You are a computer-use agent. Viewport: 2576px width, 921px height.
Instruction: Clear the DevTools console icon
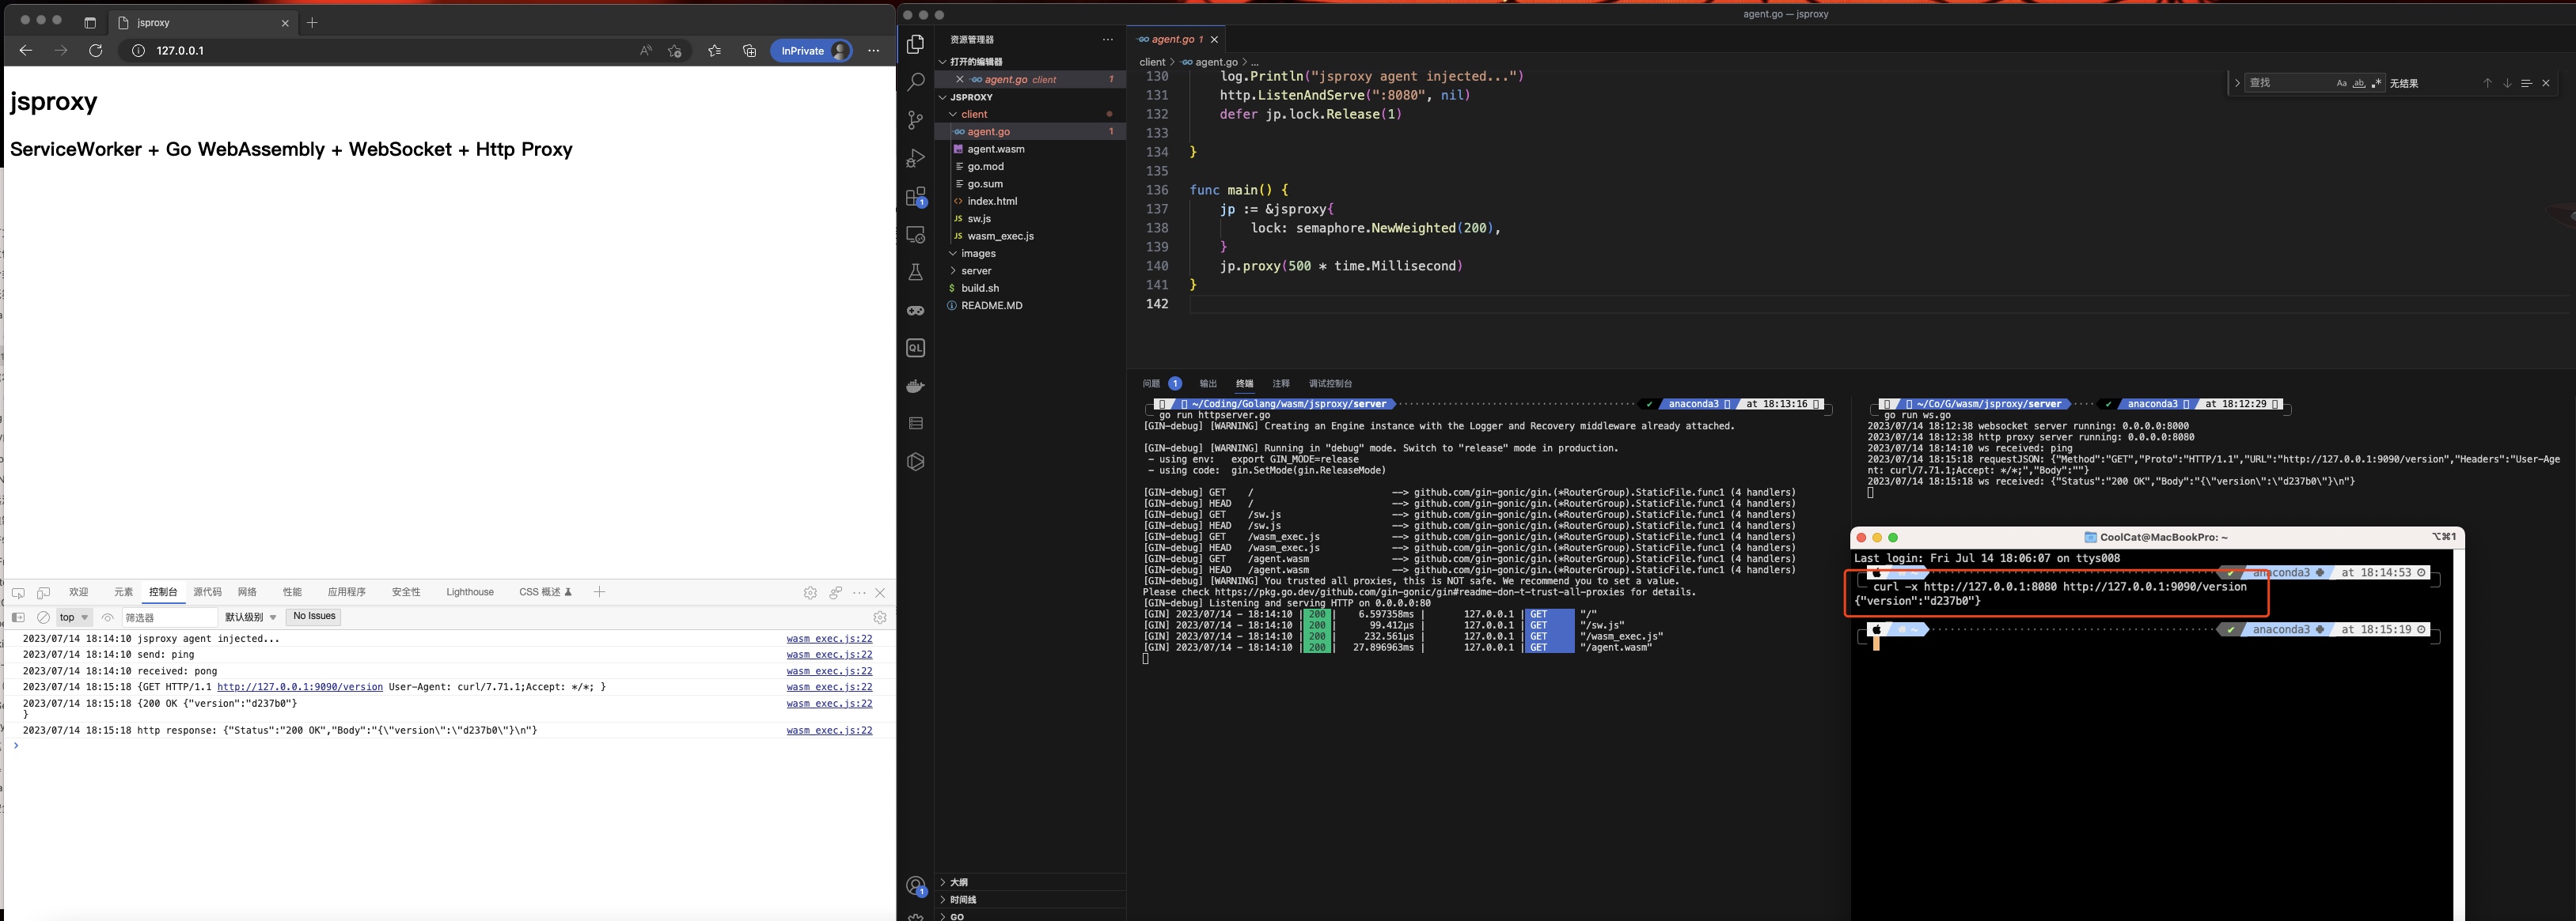coord(43,617)
